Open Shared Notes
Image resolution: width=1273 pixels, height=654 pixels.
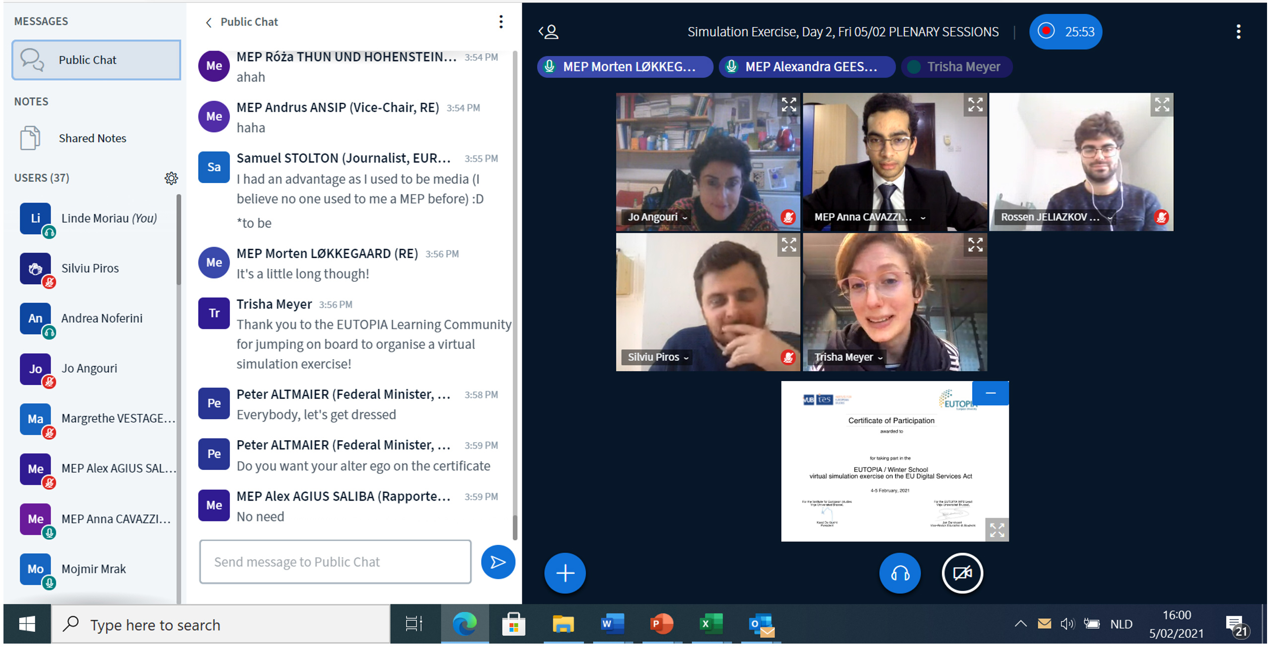coord(92,138)
